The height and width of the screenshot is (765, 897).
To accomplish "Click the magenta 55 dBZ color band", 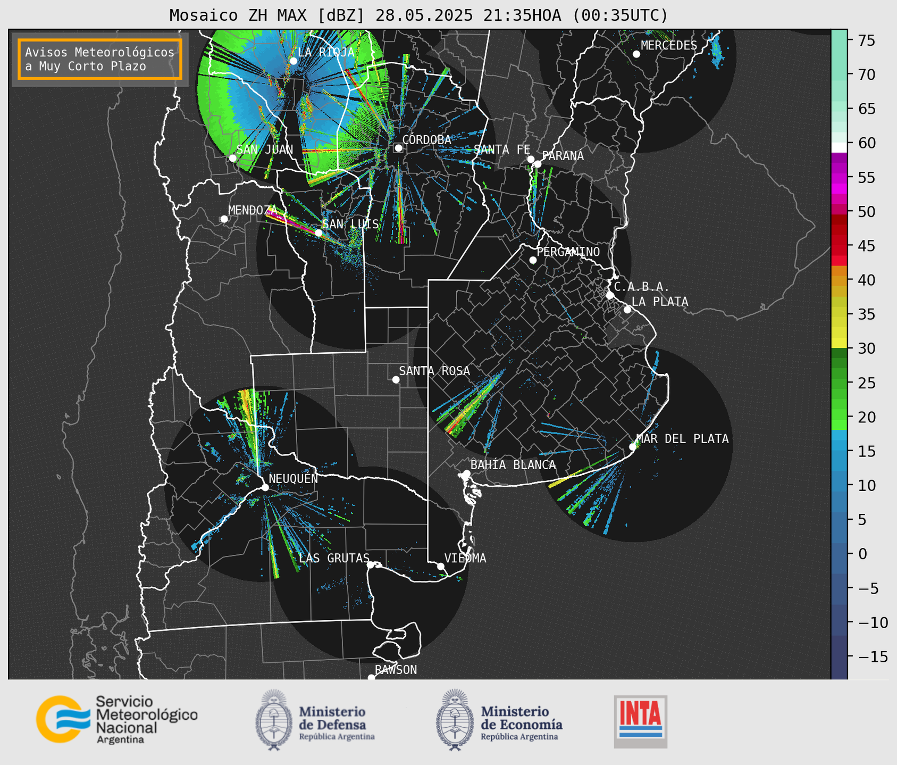I will 839,177.
